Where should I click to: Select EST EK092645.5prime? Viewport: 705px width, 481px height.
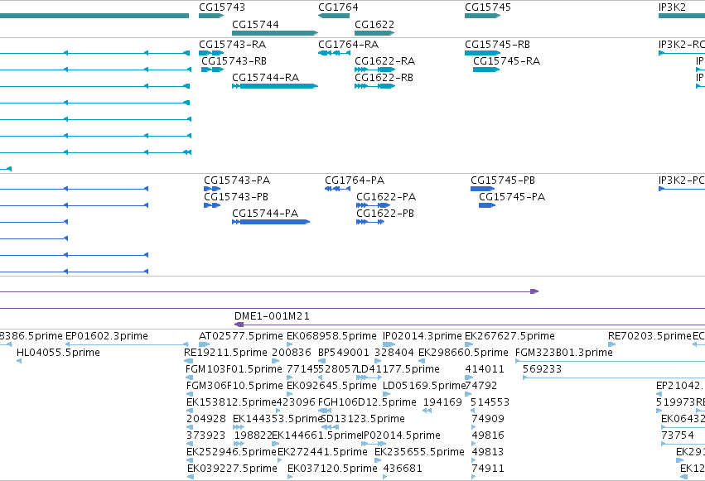coord(331,386)
